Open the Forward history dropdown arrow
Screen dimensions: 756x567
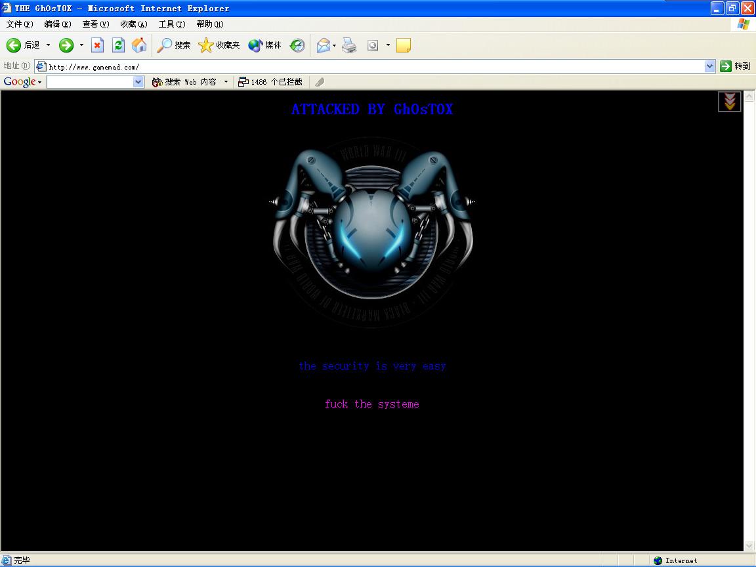point(81,45)
